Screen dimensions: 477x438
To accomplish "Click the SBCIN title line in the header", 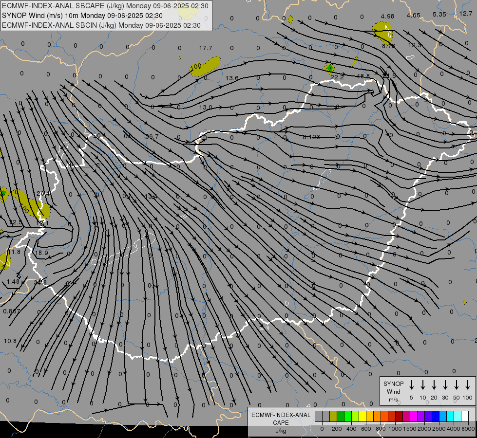I will 101,25.
